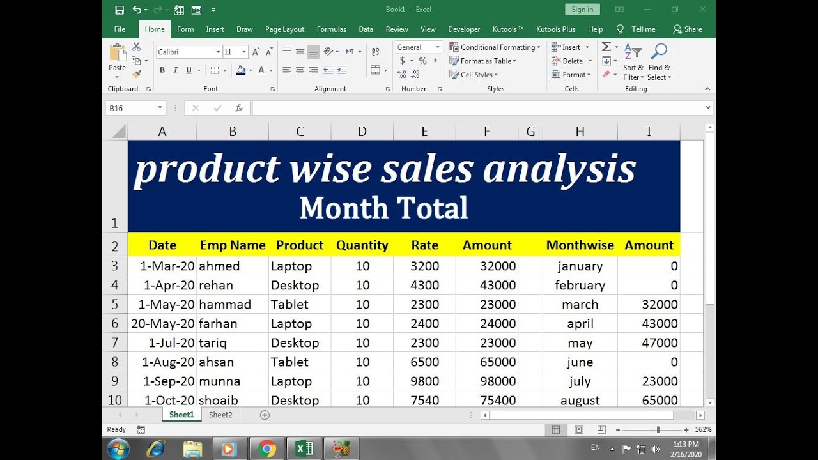Click the Copy icon in Clipboard

[135, 61]
